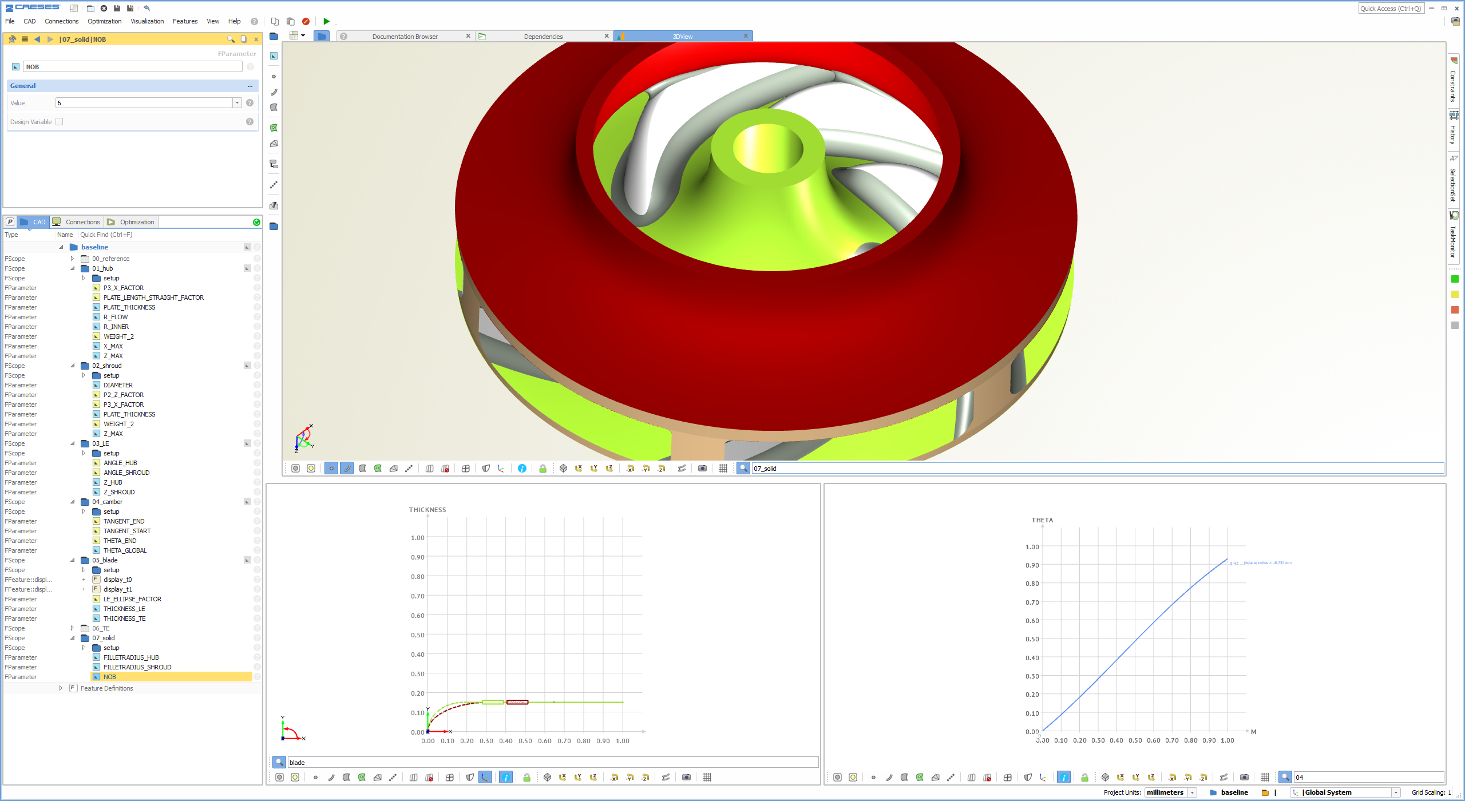Switch to Documentation Browser tab
Image resolution: width=1465 pixels, height=801 pixels.
click(x=405, y=36)
